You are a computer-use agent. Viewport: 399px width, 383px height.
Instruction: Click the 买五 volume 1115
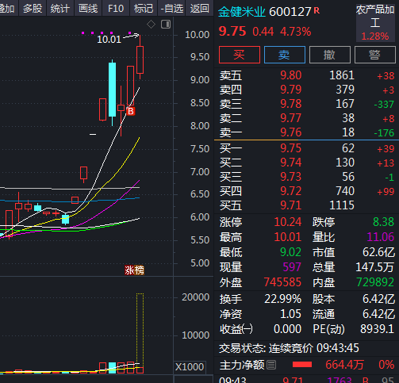pos(342,205)
